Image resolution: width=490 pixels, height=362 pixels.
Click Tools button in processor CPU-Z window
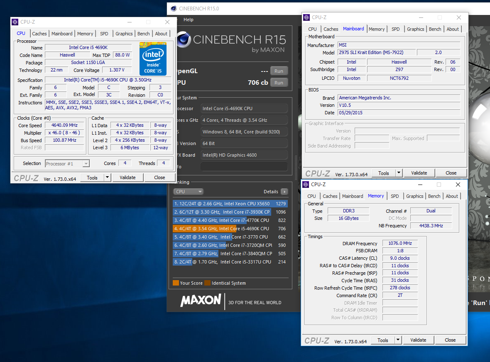tap(92, 177)
